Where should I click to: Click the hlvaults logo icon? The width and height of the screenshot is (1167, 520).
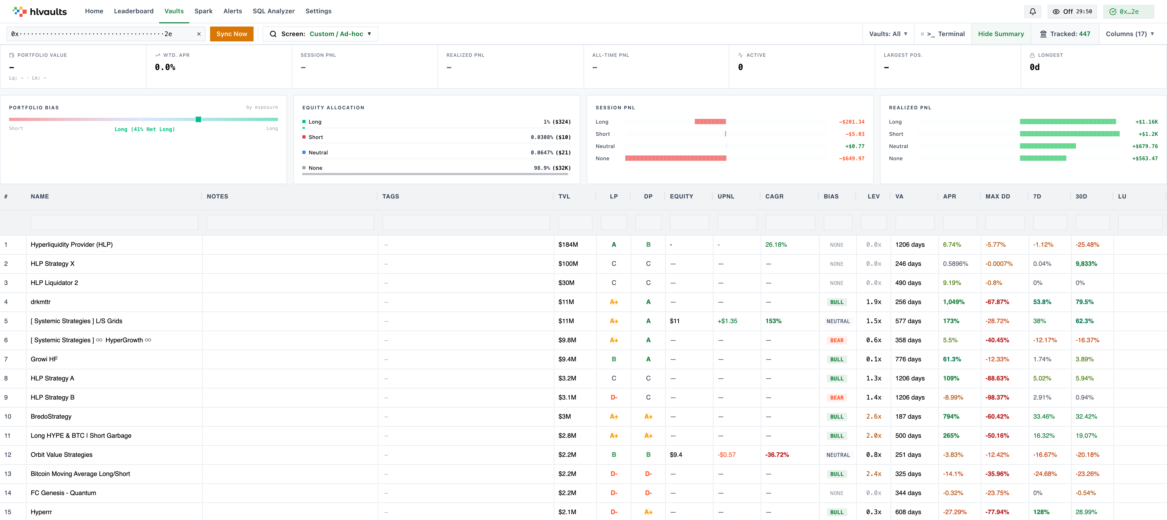coord(19,11)
